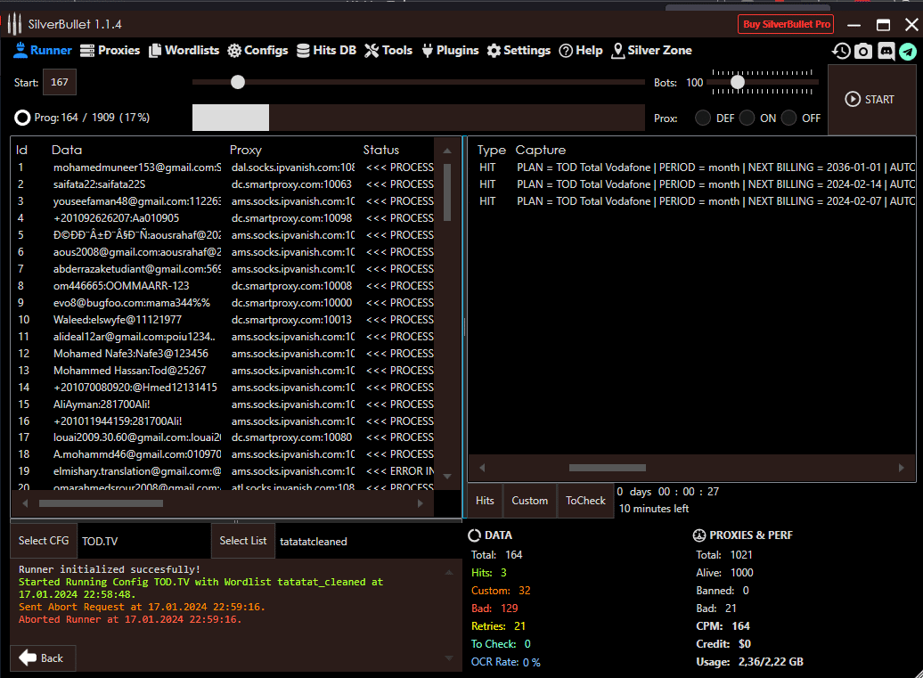Click the Telegram paper plane icon
The height and width of the screenshot is (678, 923).
pos(908,51)
